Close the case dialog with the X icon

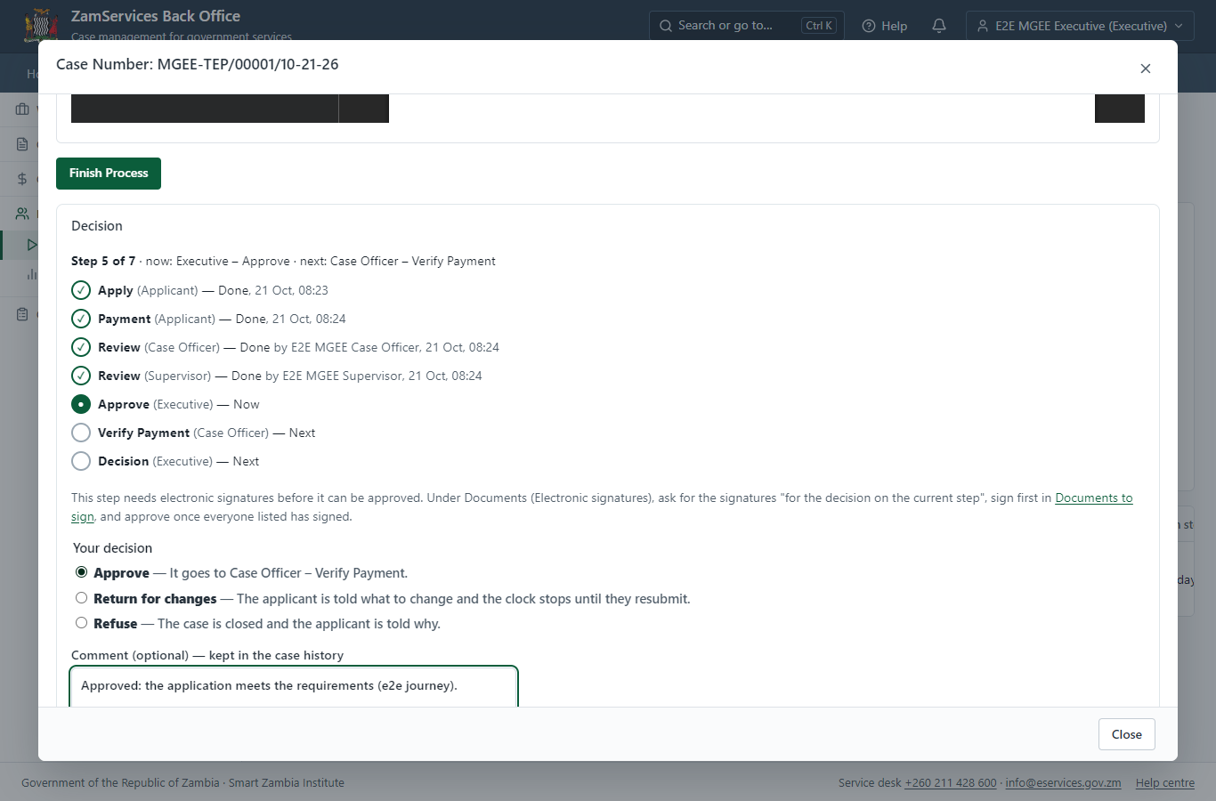pos(1146,69)
